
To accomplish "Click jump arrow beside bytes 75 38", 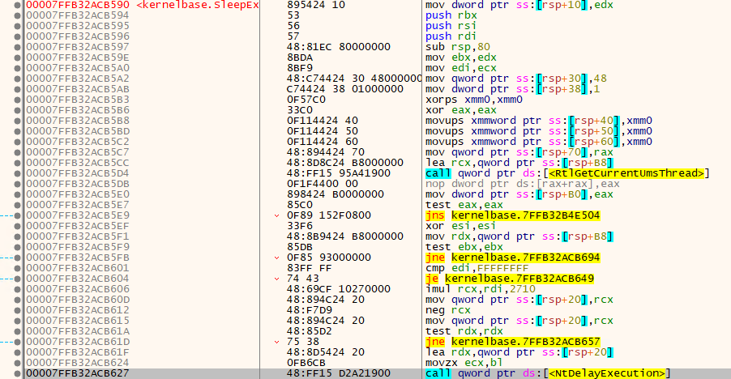I will 276,342.
